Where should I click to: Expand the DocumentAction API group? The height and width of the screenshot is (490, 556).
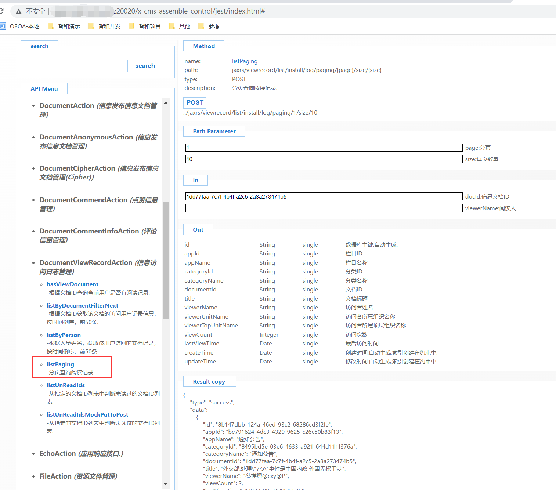click(x=66, y=106)
